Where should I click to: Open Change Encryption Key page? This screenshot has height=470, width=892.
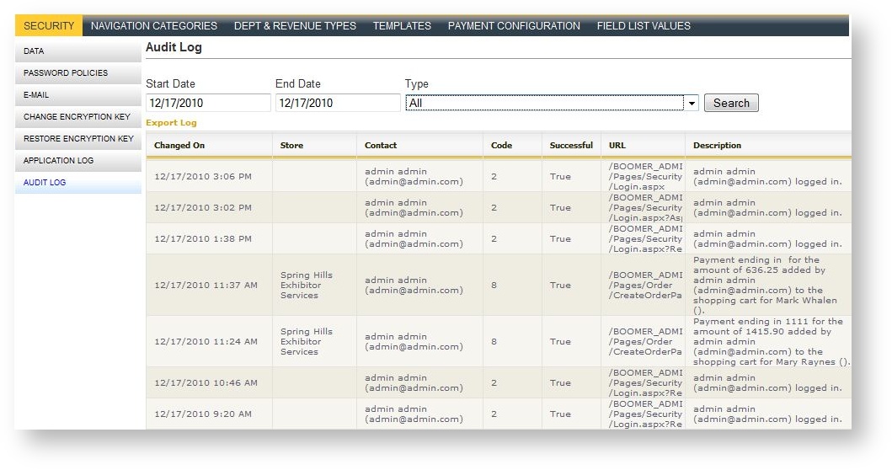(77, 117)
